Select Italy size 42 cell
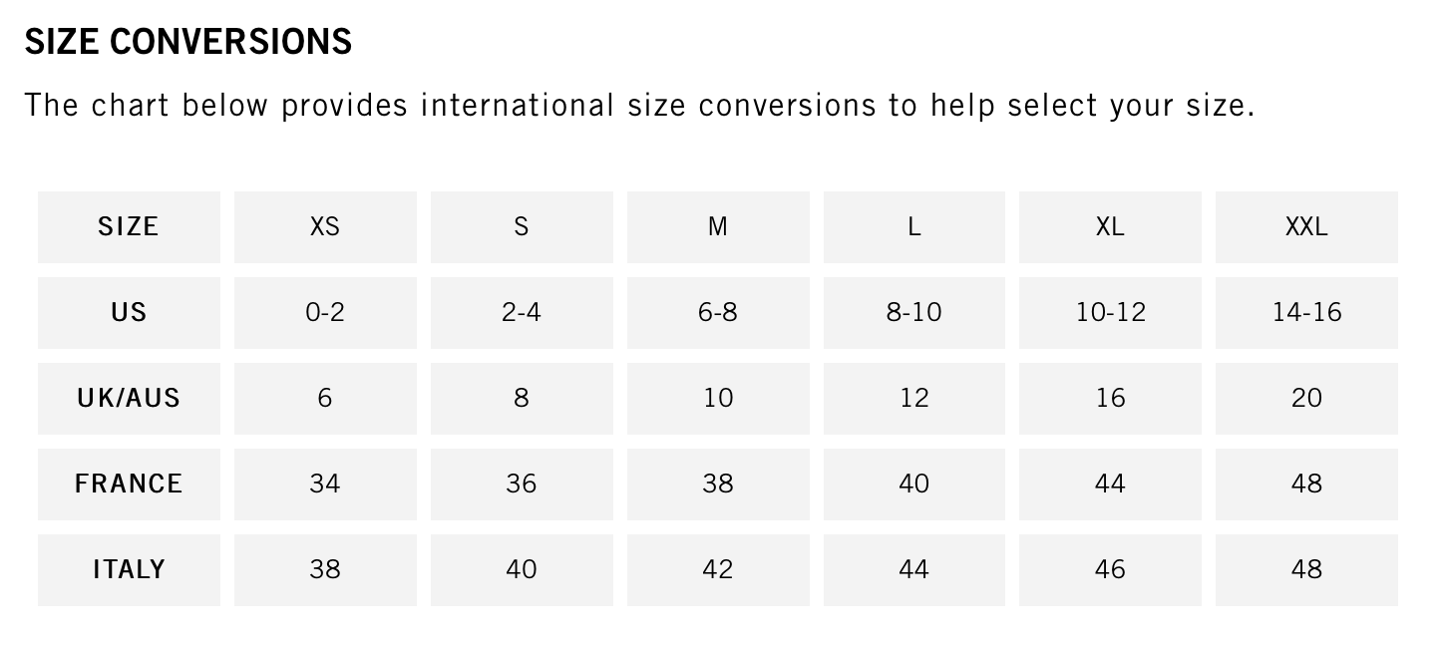 coord(718,570)
